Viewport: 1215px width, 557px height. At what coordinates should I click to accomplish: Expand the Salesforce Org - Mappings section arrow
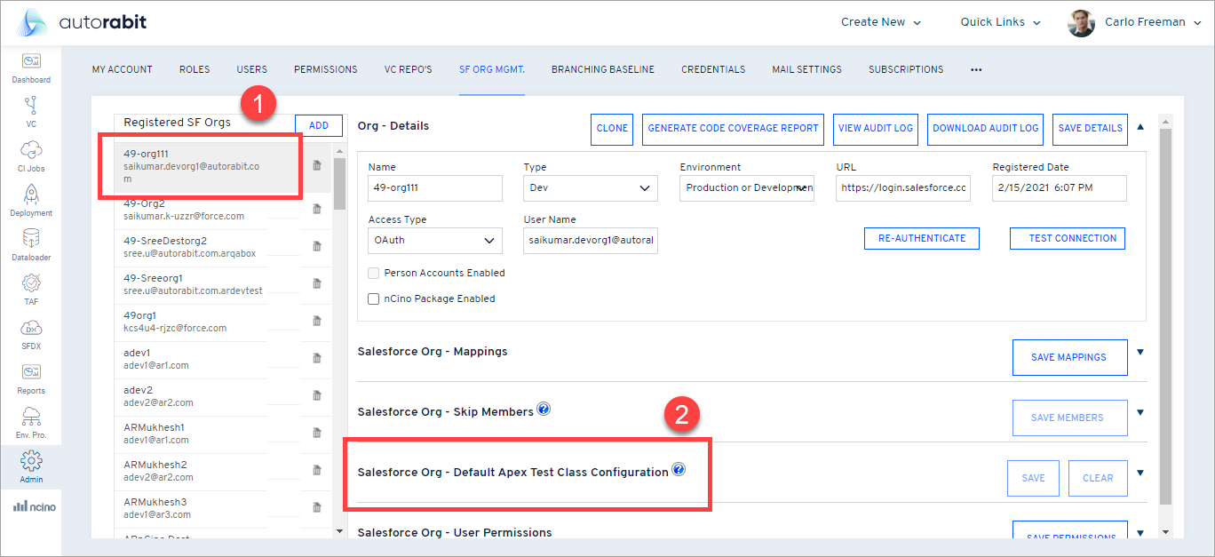(1140, 353)
